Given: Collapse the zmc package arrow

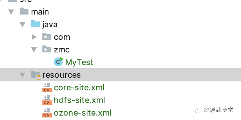Looking at the screenshot, I should click(x=34, y=50).
